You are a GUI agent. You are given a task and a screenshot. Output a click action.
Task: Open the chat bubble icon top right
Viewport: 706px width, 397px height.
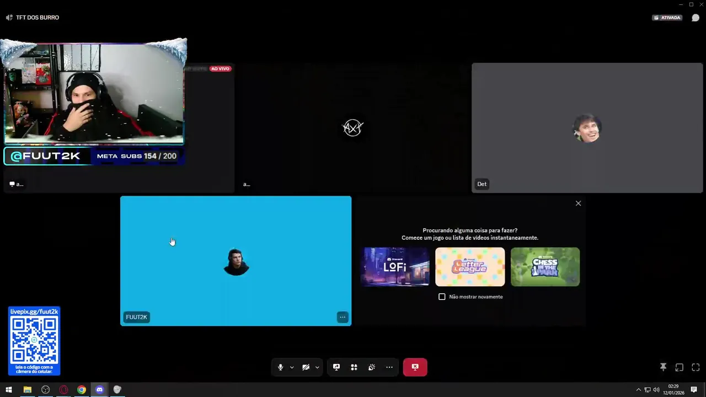[x=696, y=18]
